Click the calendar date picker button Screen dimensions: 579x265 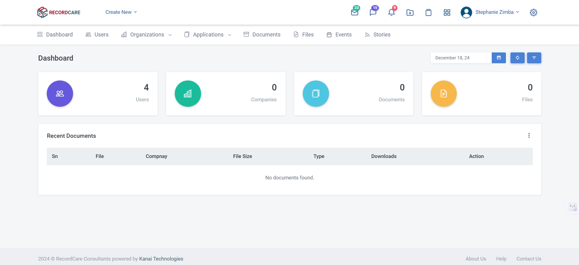pos(499,58)
